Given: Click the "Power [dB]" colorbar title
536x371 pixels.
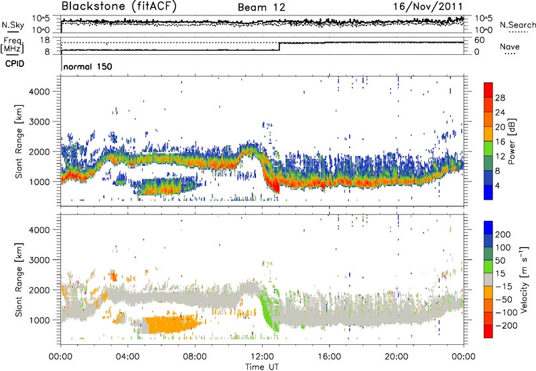Looking at the screenshot, I should tap(512, 141).
